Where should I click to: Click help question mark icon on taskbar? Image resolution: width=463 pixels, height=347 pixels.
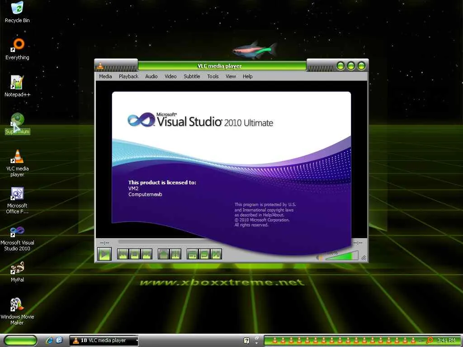click(246, 340)
